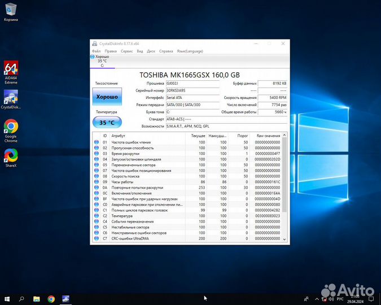
Task: Click status orb of row BF ударных нагрузках
Action: [97, 199]
